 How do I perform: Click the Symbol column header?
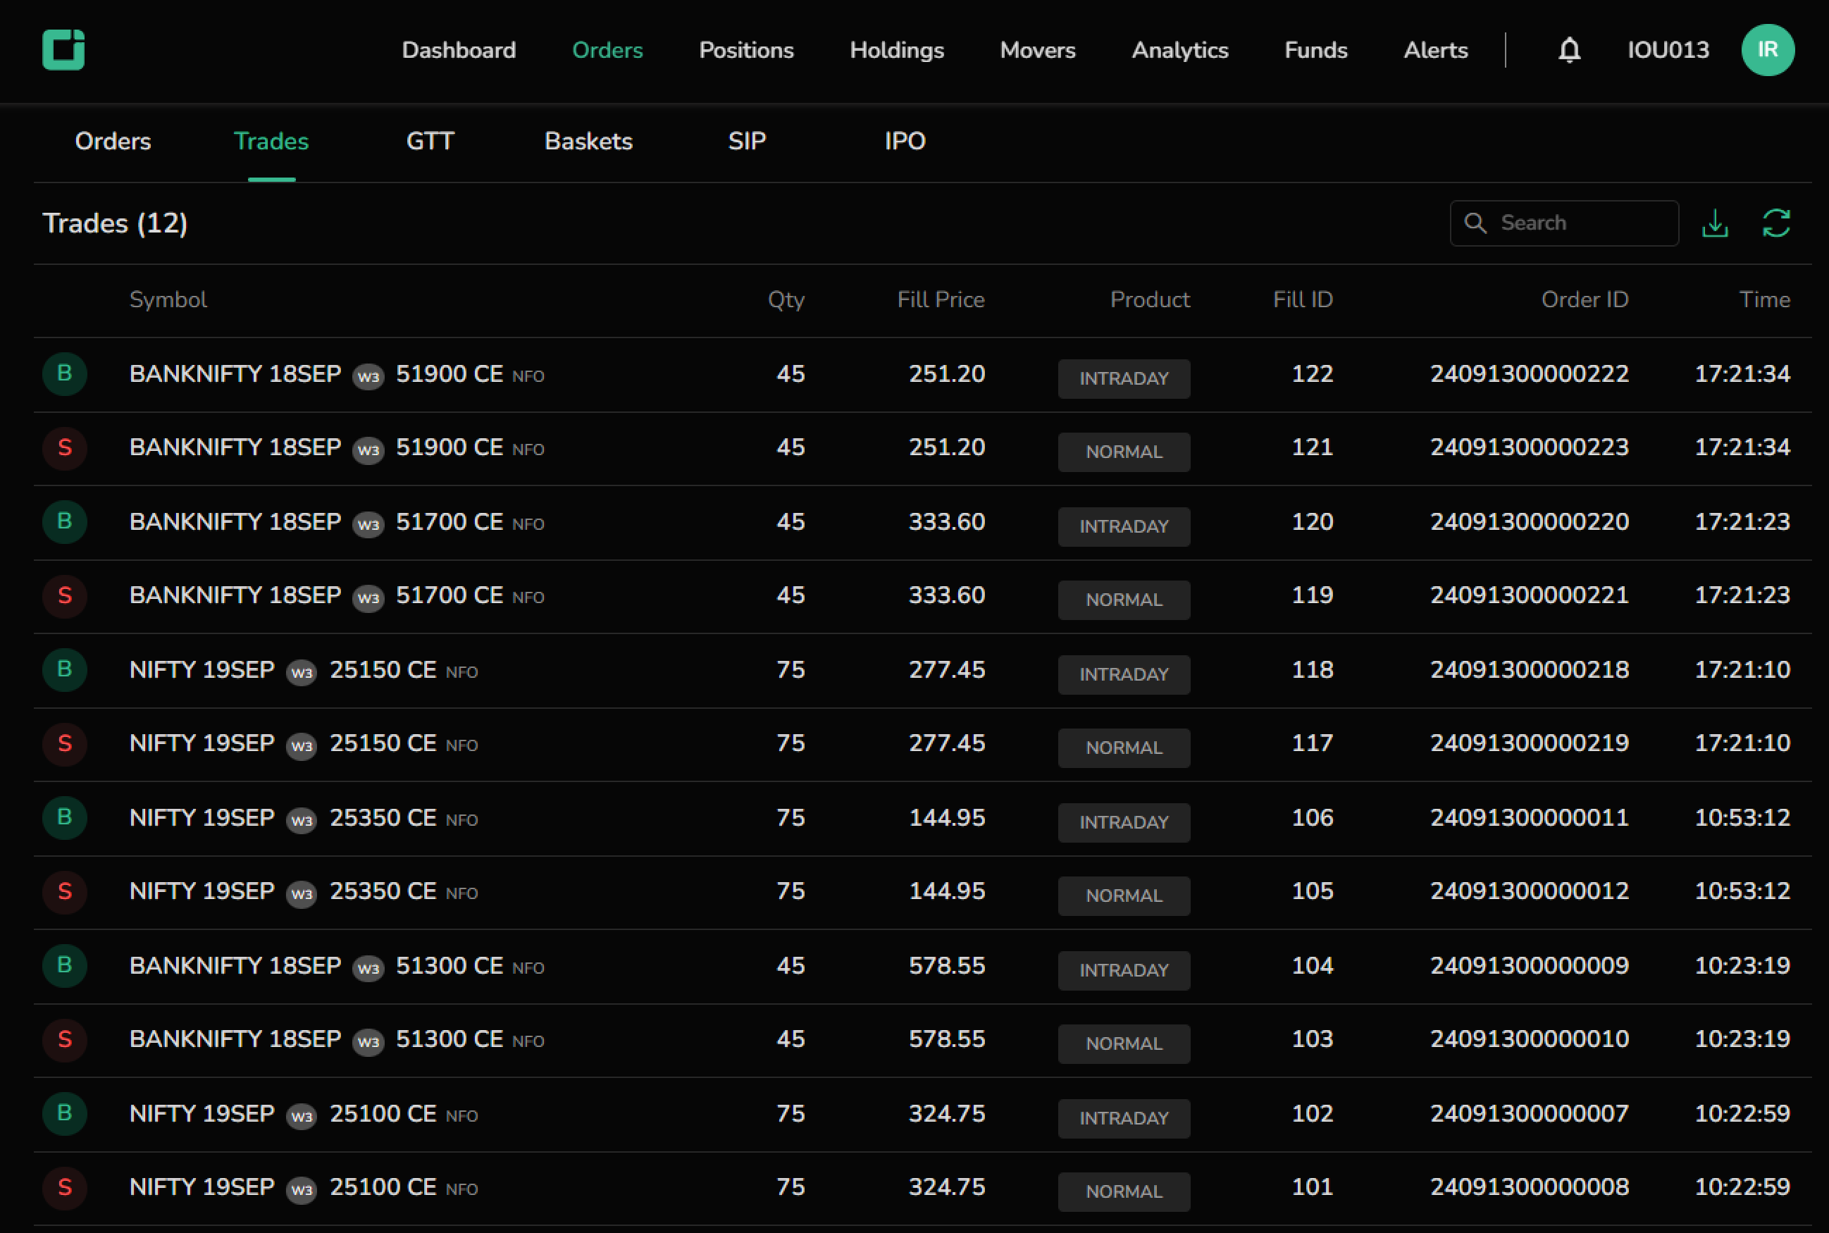pyautogui.click(x=168, y=299)
